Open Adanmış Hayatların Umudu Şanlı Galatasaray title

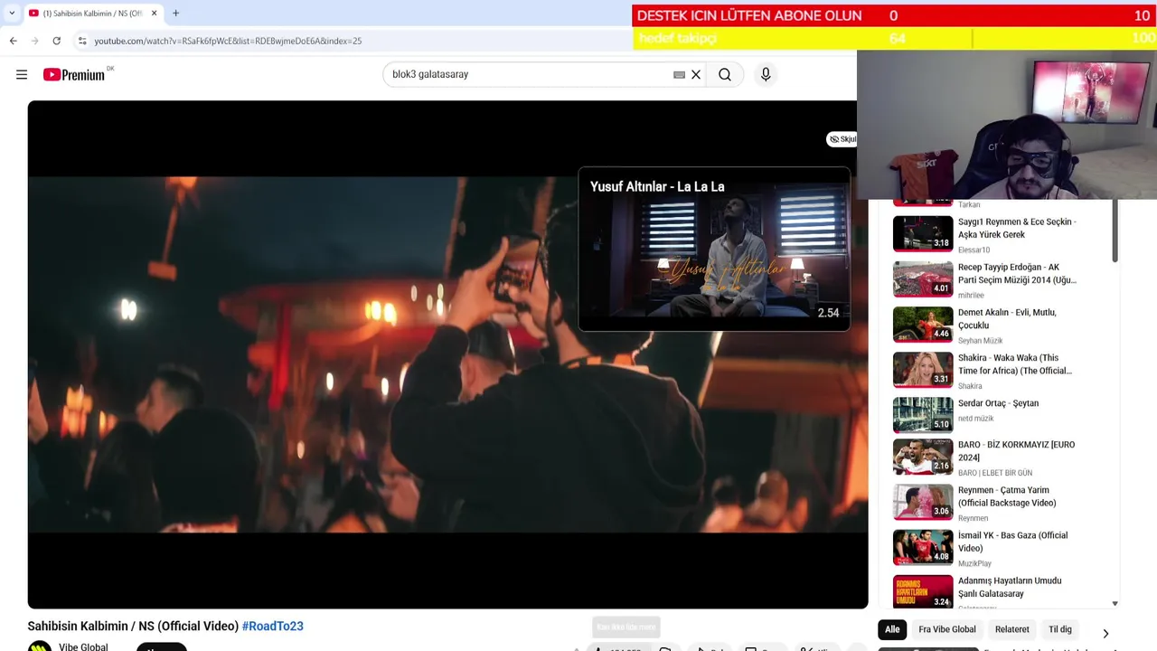click(1010, 586)
